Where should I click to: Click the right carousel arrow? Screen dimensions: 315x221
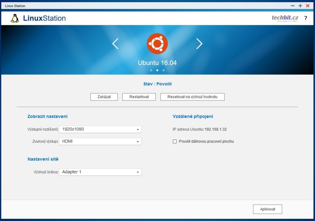coord(199,43)
